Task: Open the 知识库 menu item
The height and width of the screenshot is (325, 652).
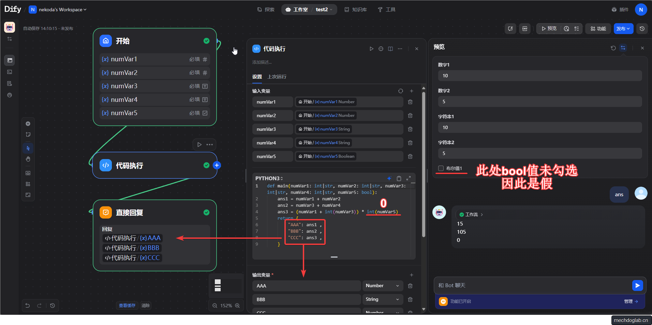Action: [x=356, y=10]
